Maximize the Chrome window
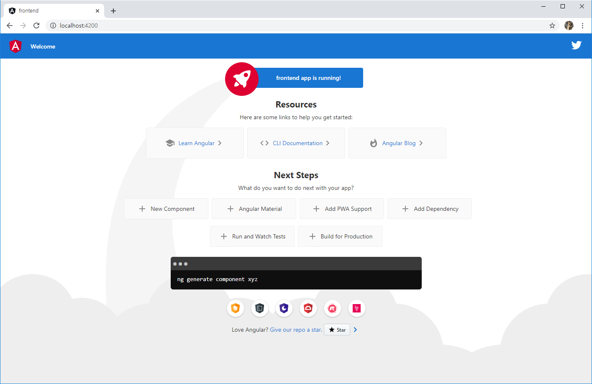 (x=563, y=6)
